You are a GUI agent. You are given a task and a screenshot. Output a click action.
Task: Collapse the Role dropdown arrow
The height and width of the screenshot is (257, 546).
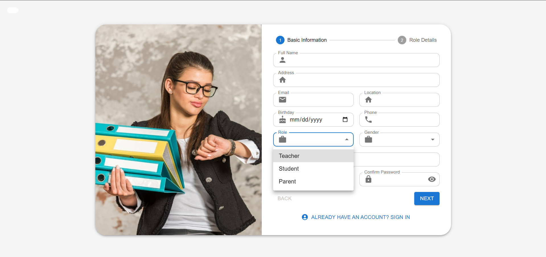[347, 139]
